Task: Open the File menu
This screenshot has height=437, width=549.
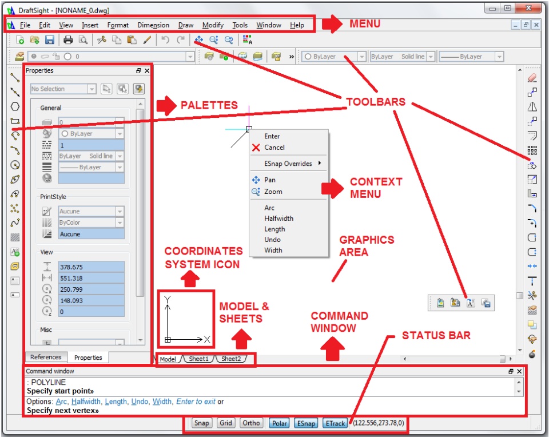Action: (25, 25)
